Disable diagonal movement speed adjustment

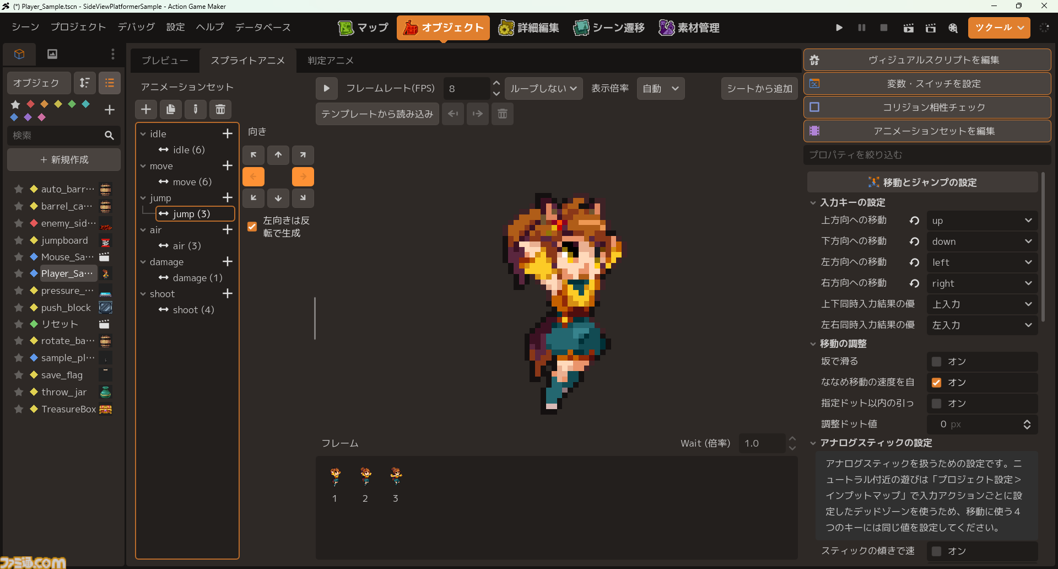pyautogui.click(x=936, y=383)
